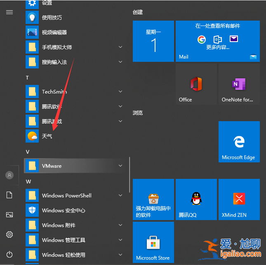Select the Windows 管理工具 folder label
This screenshot has width=266, height=265.
pyautogui.click(x=64, y=240)
